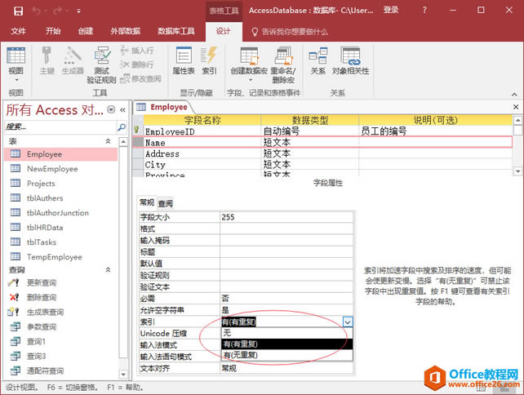Click the 必需 property value 否
524x395 pixels.
tap(286, 298)
